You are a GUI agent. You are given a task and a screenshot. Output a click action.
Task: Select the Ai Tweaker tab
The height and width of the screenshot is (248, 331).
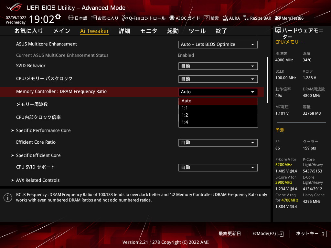[94, 31]
